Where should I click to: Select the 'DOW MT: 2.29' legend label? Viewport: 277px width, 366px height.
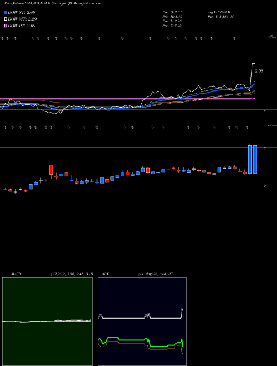coord(22,19)
